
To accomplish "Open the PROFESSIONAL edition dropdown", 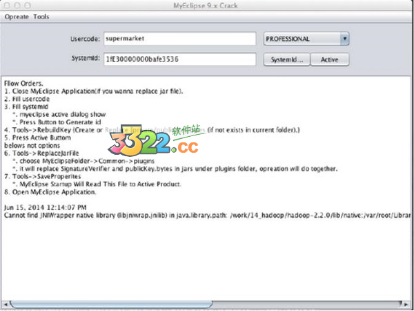I will coord(306,39).
